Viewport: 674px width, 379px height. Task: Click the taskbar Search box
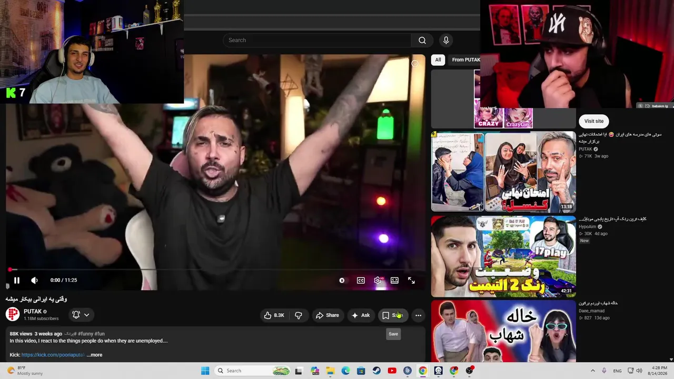coord(253,371)
